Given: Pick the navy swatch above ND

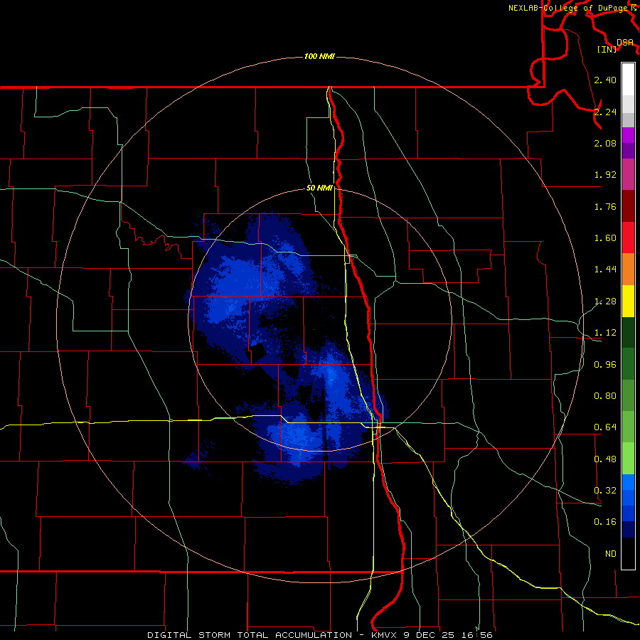Looking at the screenshot, I should point(628,530).
